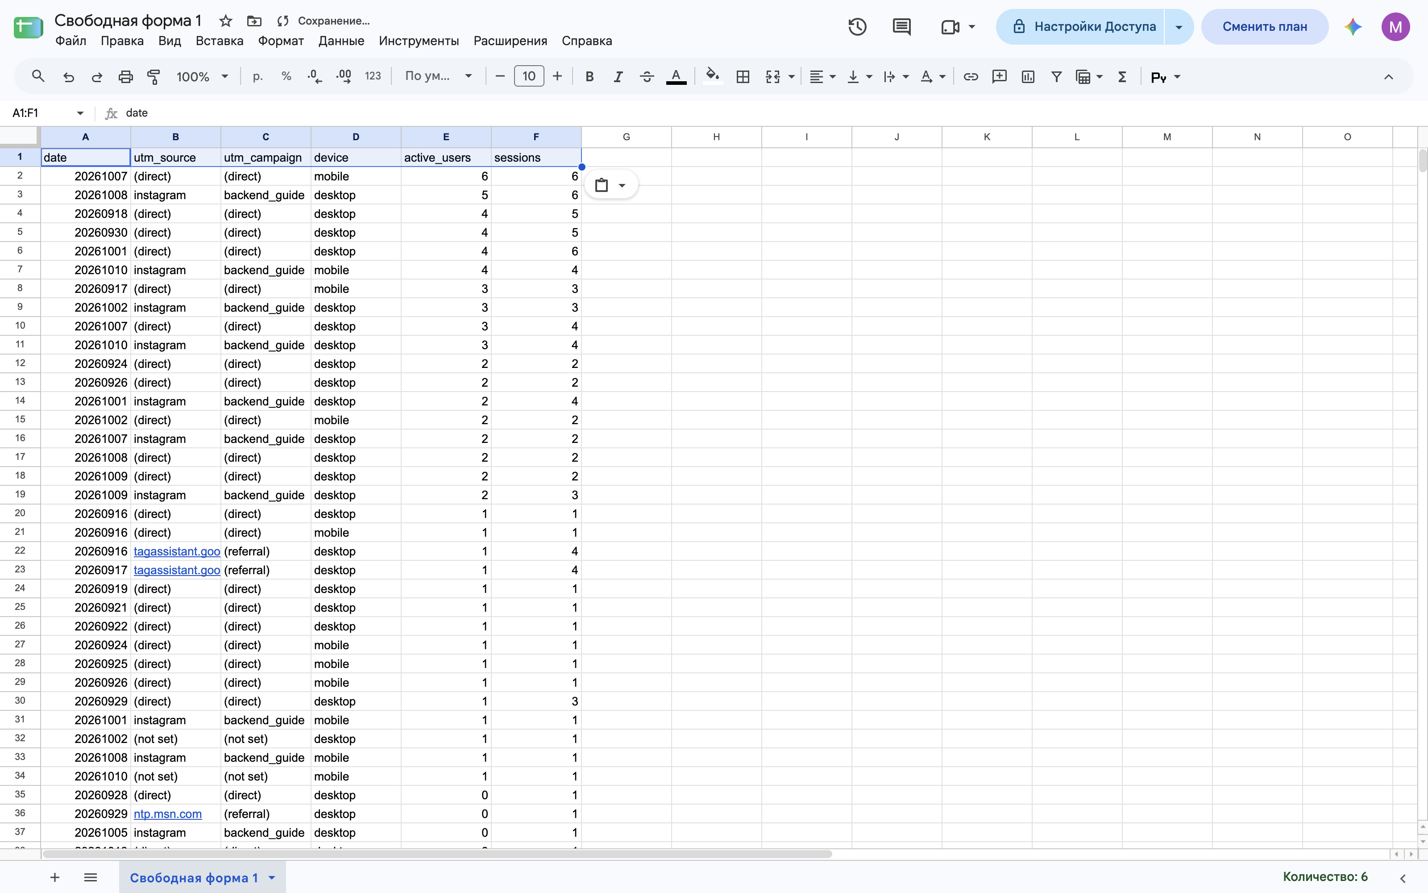Open the Вставка menu

(220, 41)
